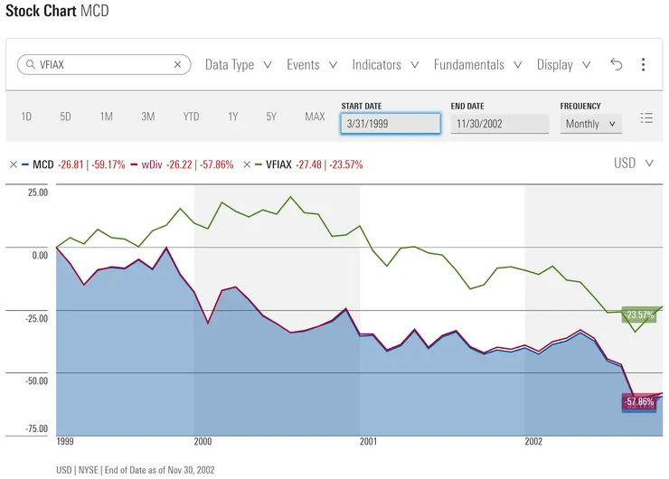This screenshot has width=669, height=479.
Task: Expand the Indicators menu
Action: (385, 65)
